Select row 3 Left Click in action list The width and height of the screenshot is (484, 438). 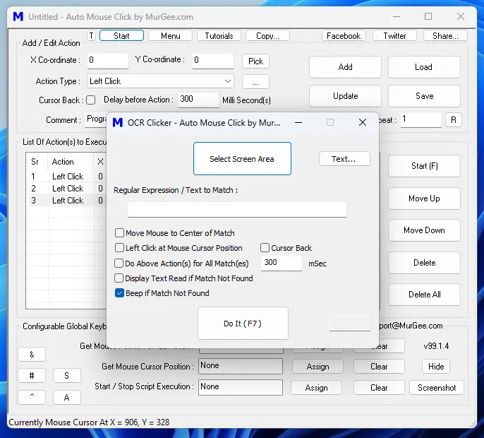click(66, 201)
